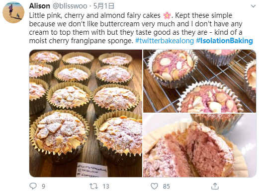View the large photo of powdered fairy cakes
This screenshot has width=262, height=193.
pos(86,113)
